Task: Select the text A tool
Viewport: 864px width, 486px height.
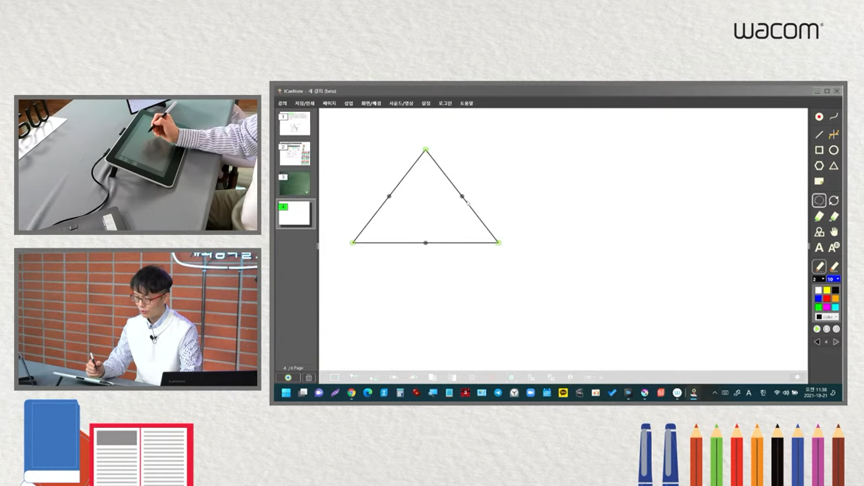Action: click(x=819, y=248)
